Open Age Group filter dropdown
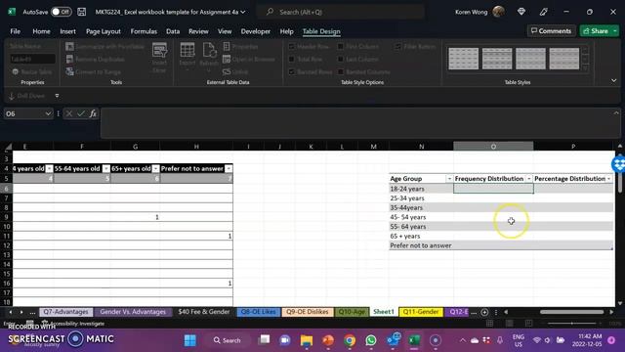625x352 pixels. [x=449, y=179]
